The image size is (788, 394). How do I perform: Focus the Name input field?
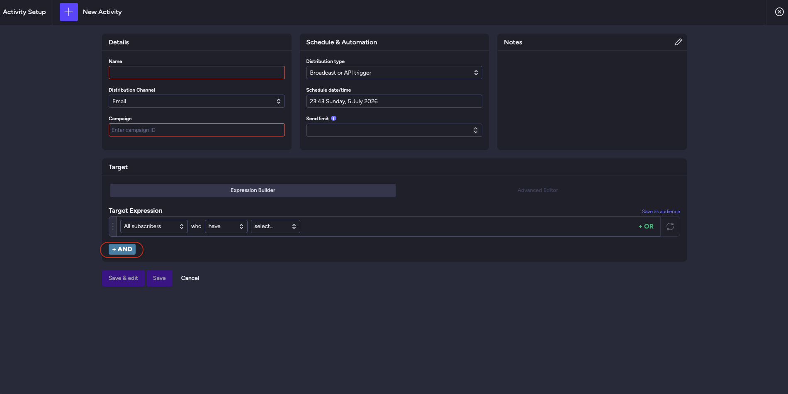[197, 73]
